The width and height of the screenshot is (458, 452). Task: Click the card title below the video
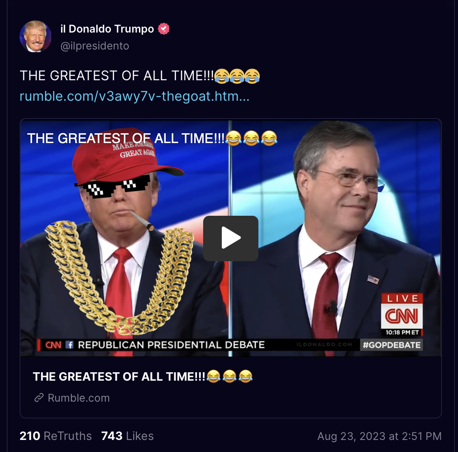click(x=143, y=376)
